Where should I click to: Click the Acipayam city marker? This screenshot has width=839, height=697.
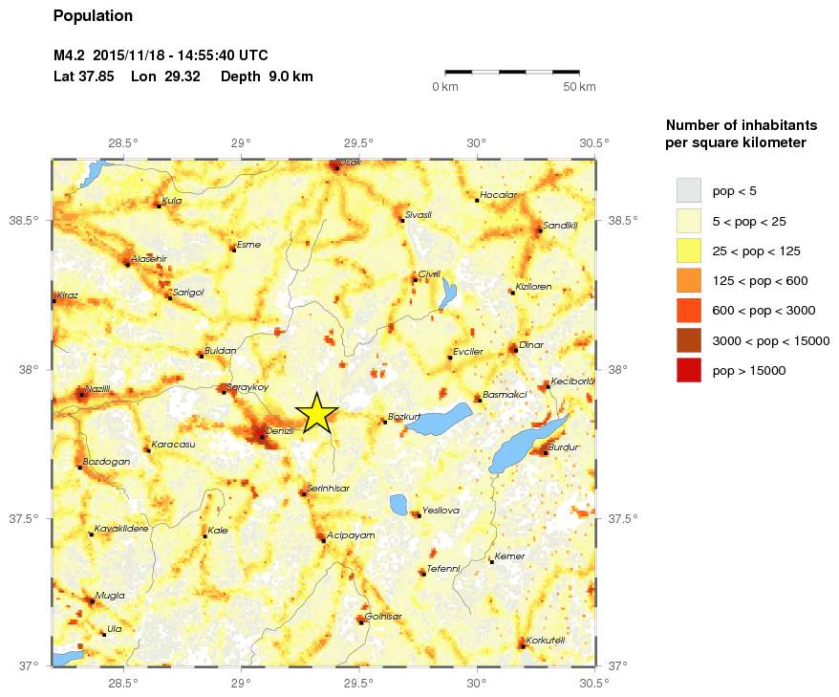(x=324, y=540)
